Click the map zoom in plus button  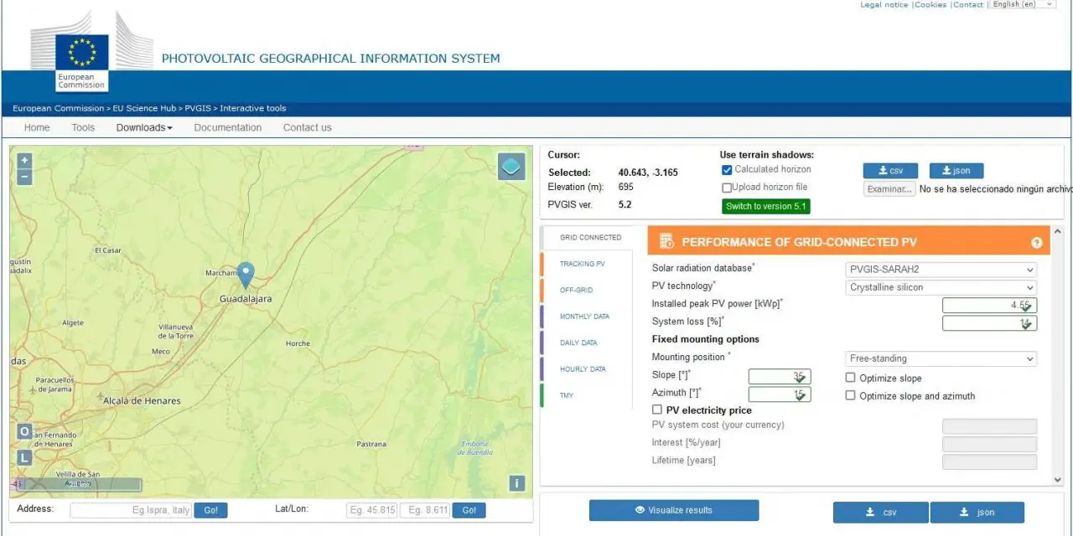click(24, 160)
